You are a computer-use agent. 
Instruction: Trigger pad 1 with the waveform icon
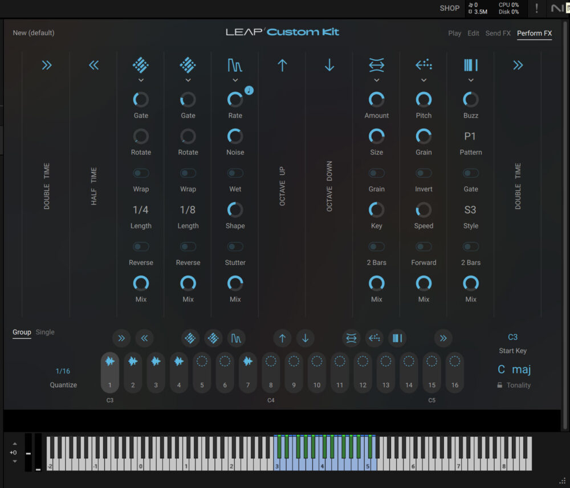pos(110,372)
